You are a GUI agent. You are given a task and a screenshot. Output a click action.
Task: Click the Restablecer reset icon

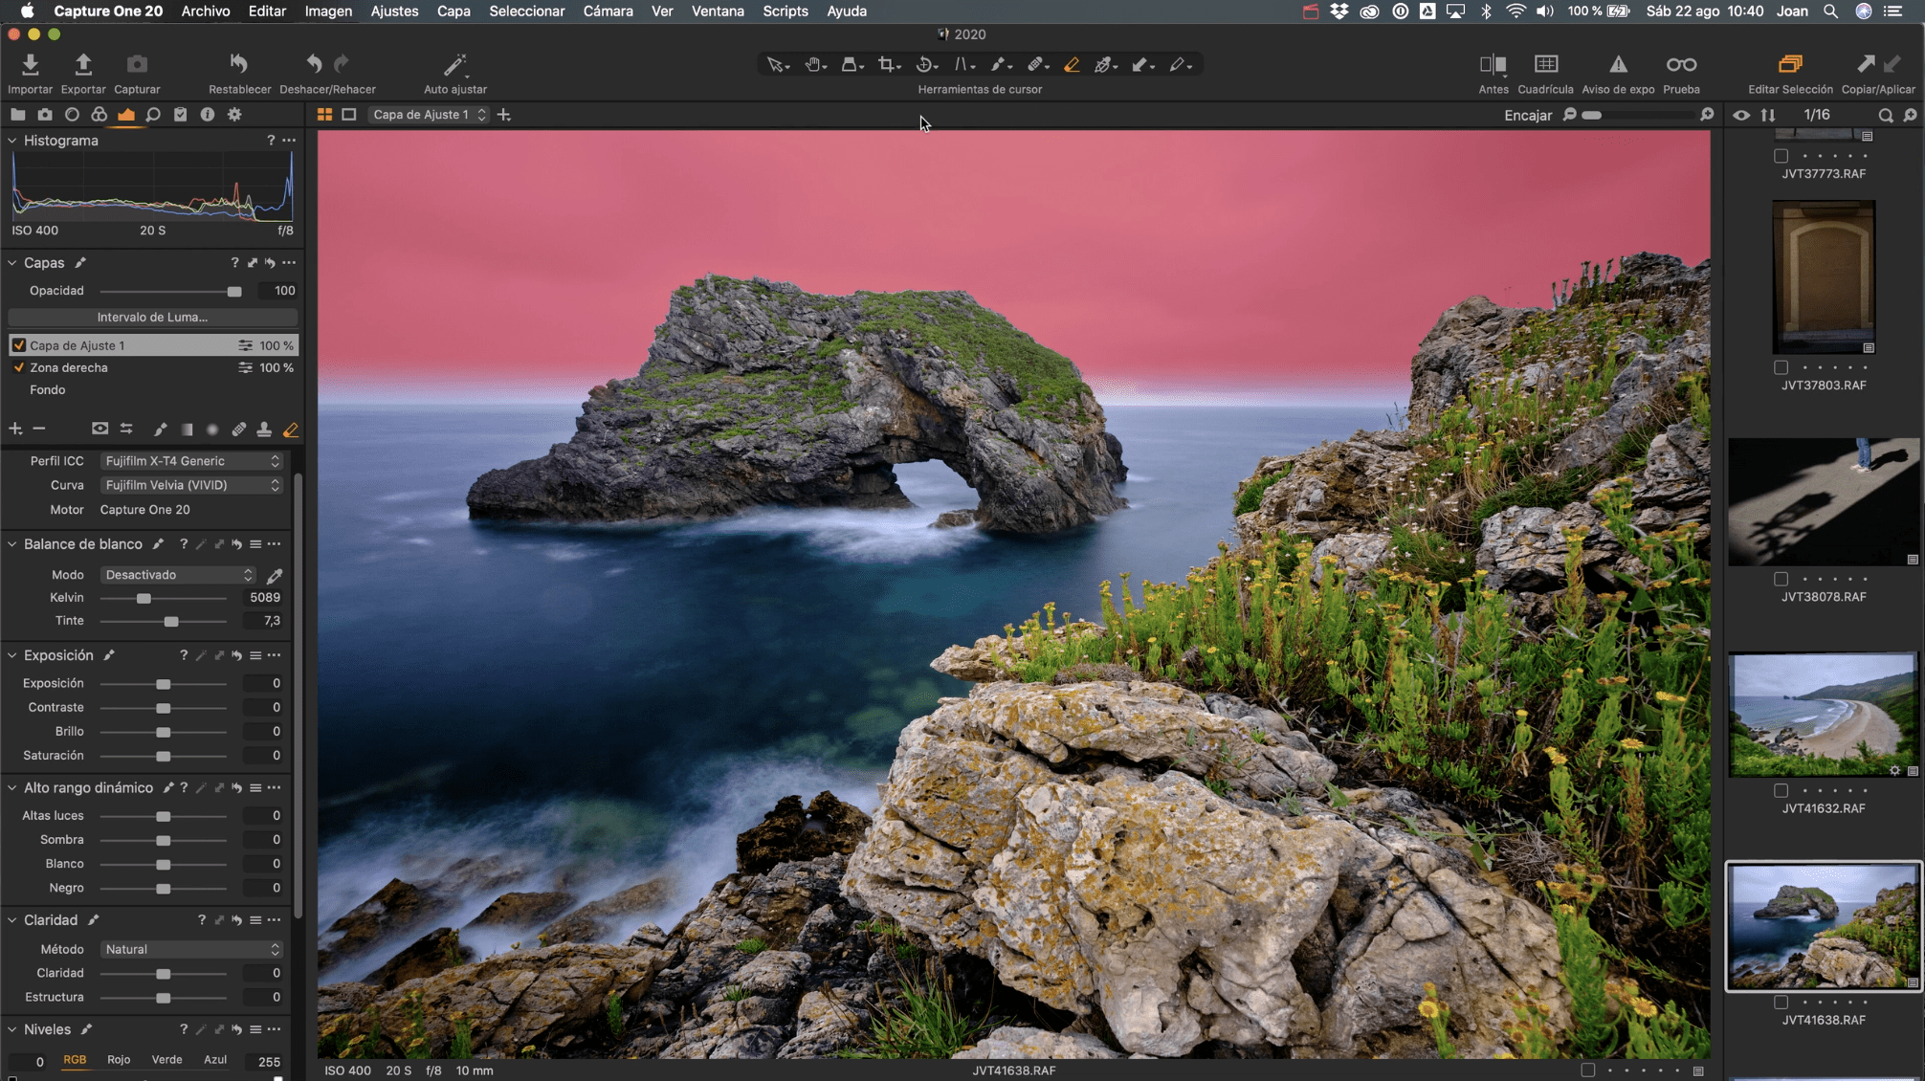pos(239,65)
